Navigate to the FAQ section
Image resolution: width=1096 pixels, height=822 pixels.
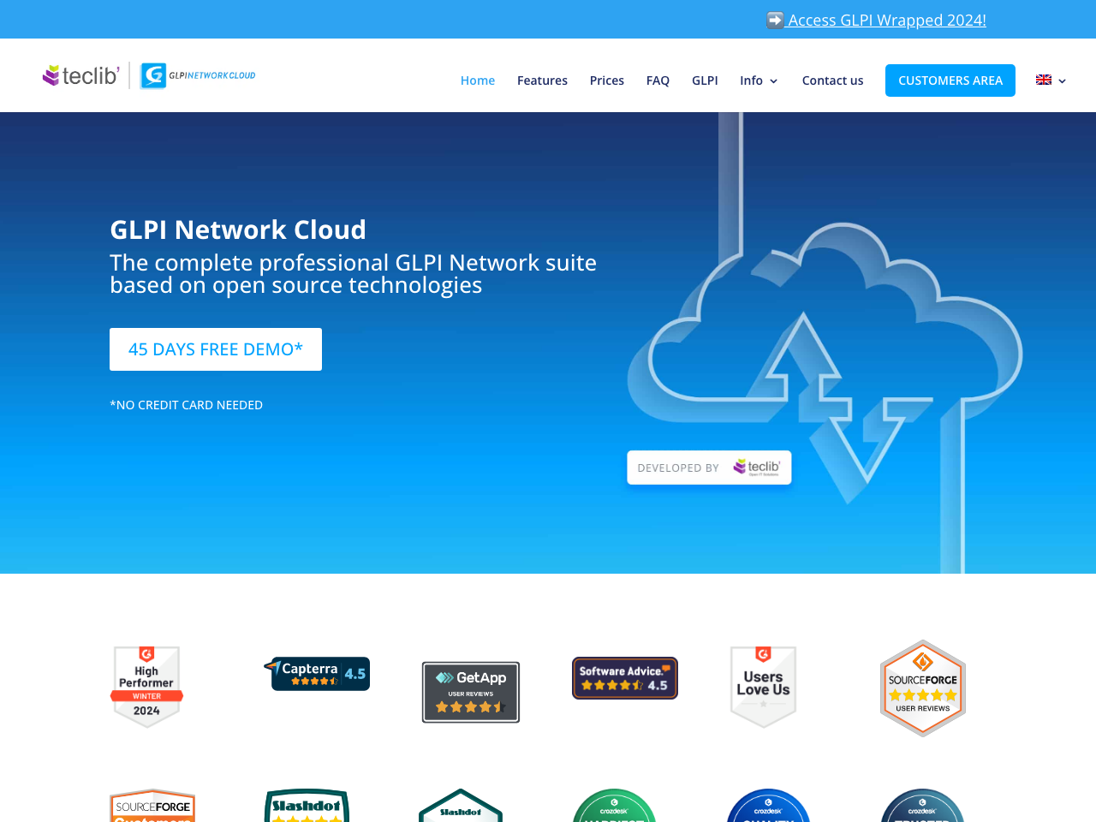(x=658, y=79)
